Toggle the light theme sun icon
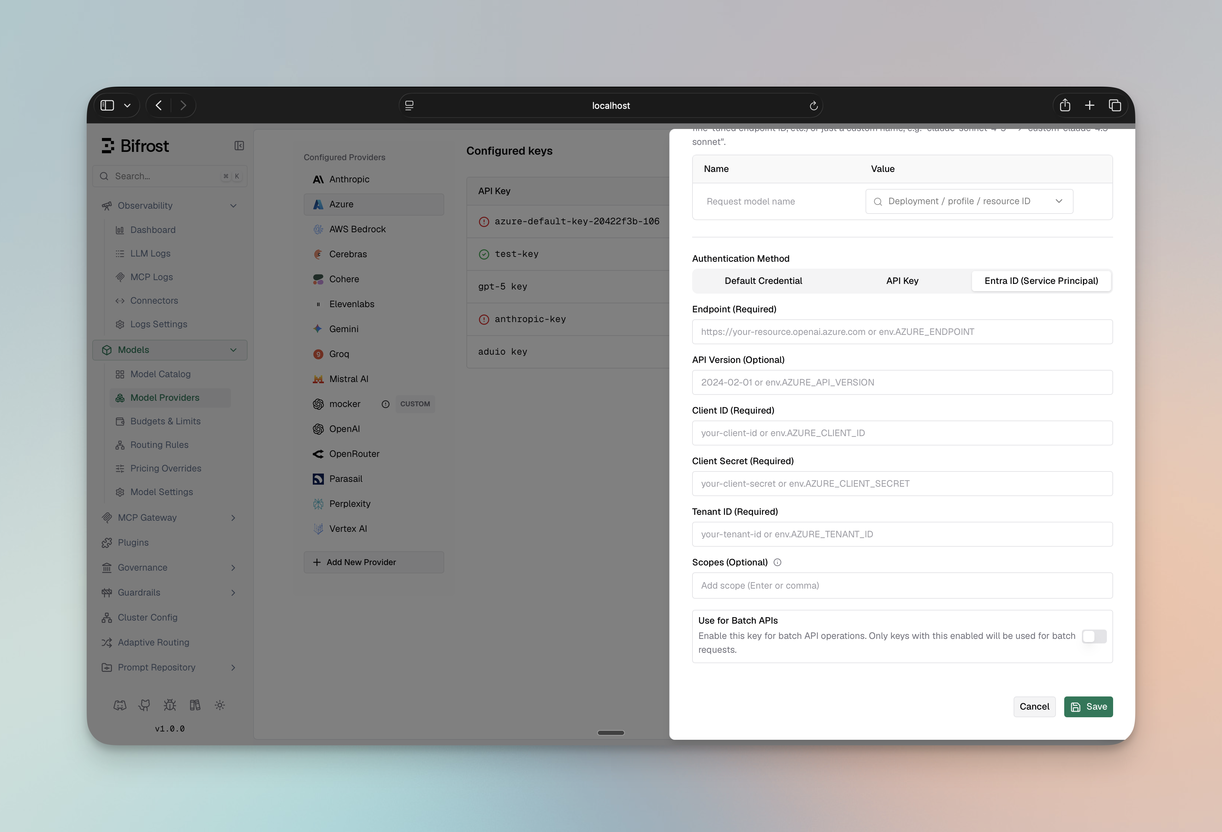 pyautogui.click(x=220, y=705)
